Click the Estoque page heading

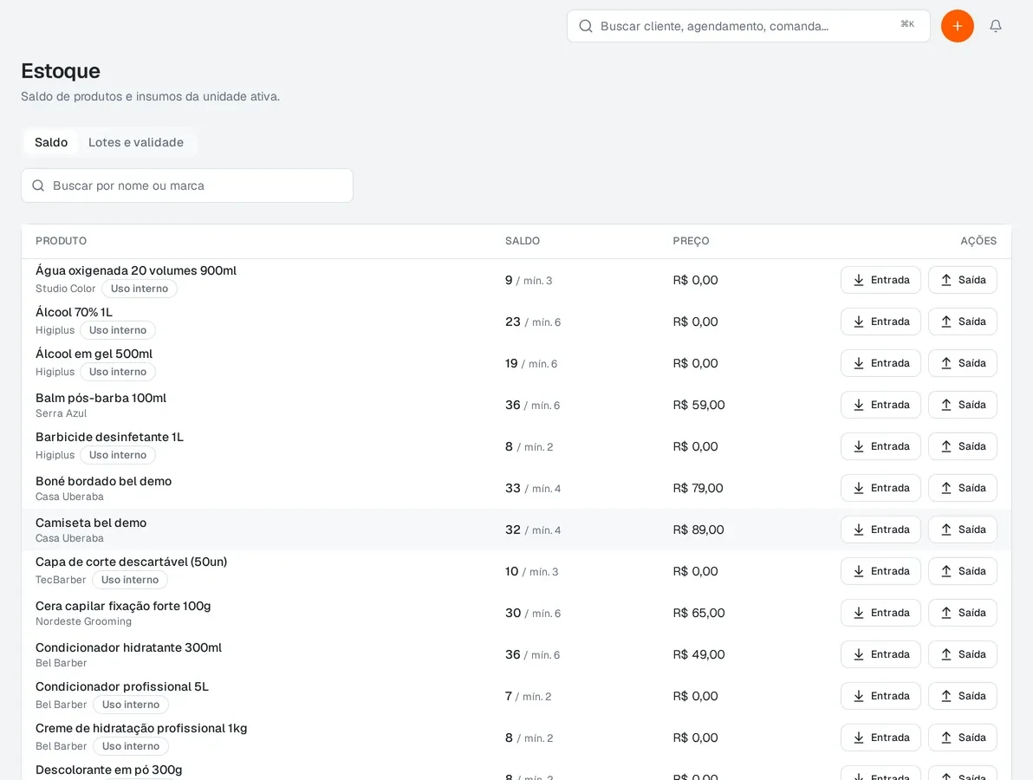pos(61,71)
